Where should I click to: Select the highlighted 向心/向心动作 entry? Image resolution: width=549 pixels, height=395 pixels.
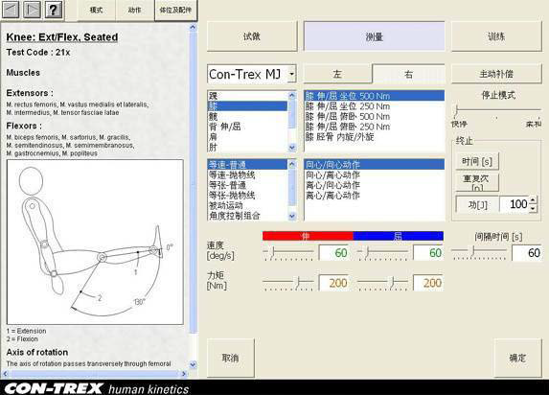coord(375,164)
